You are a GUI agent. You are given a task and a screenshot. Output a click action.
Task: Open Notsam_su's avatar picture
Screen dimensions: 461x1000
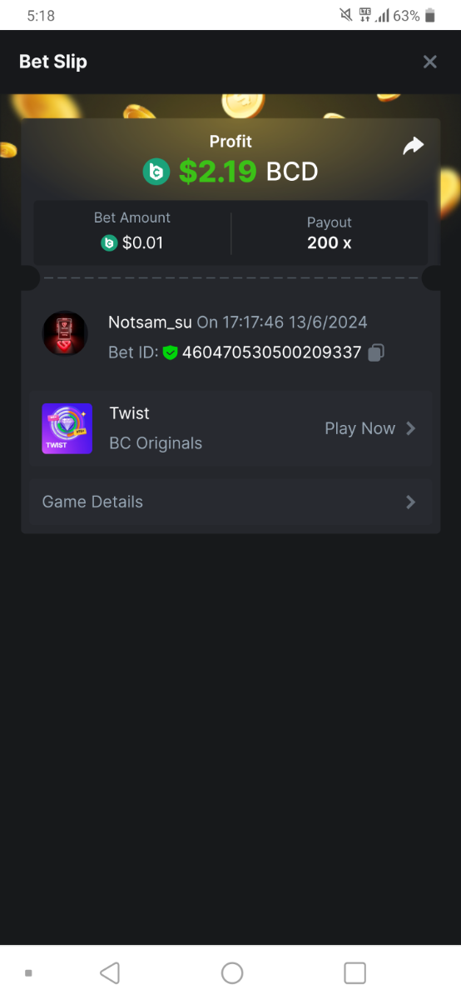65,334
